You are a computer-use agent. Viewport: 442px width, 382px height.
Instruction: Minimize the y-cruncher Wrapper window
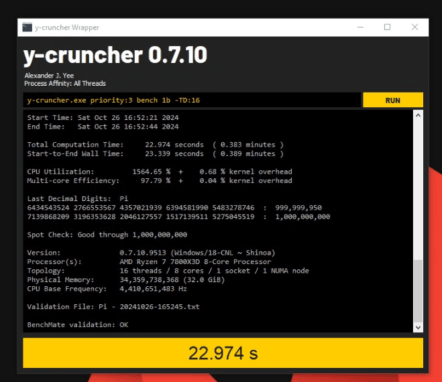click(x=360, y=27)
